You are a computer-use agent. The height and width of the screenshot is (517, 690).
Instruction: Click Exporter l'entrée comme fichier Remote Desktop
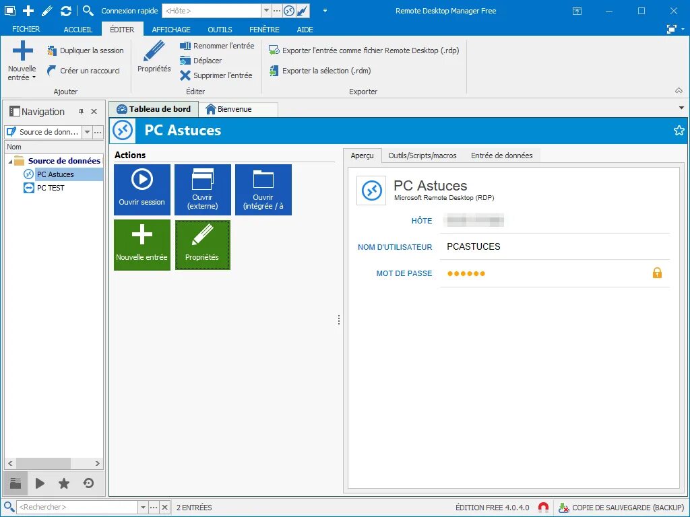tap(364, 50)
